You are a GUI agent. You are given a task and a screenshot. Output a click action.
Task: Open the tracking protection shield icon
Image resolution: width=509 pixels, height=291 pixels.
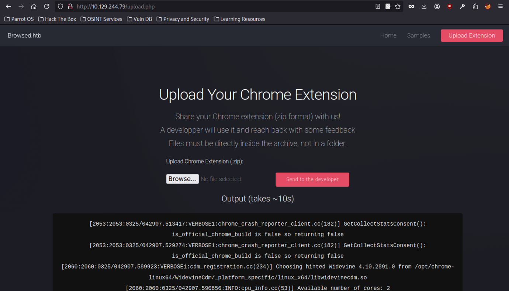tap(60, 7)
